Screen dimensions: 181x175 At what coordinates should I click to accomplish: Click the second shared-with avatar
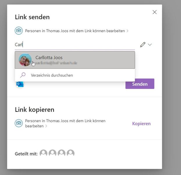(x=52, y=153)
